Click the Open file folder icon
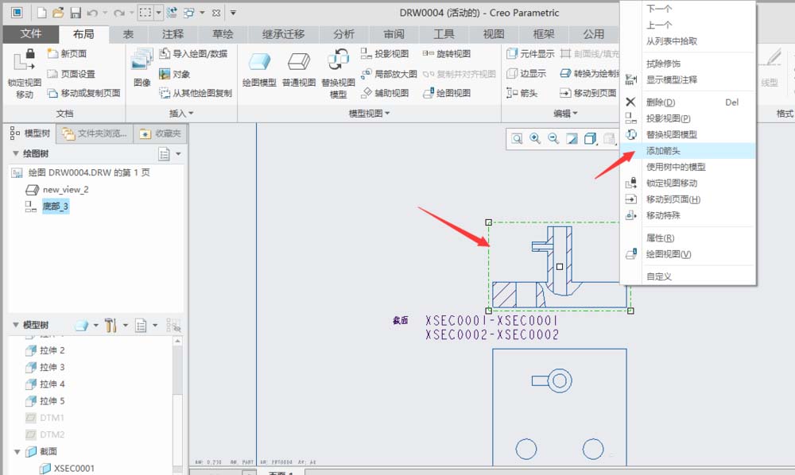795x475 pixels. (x=58, y=13)
